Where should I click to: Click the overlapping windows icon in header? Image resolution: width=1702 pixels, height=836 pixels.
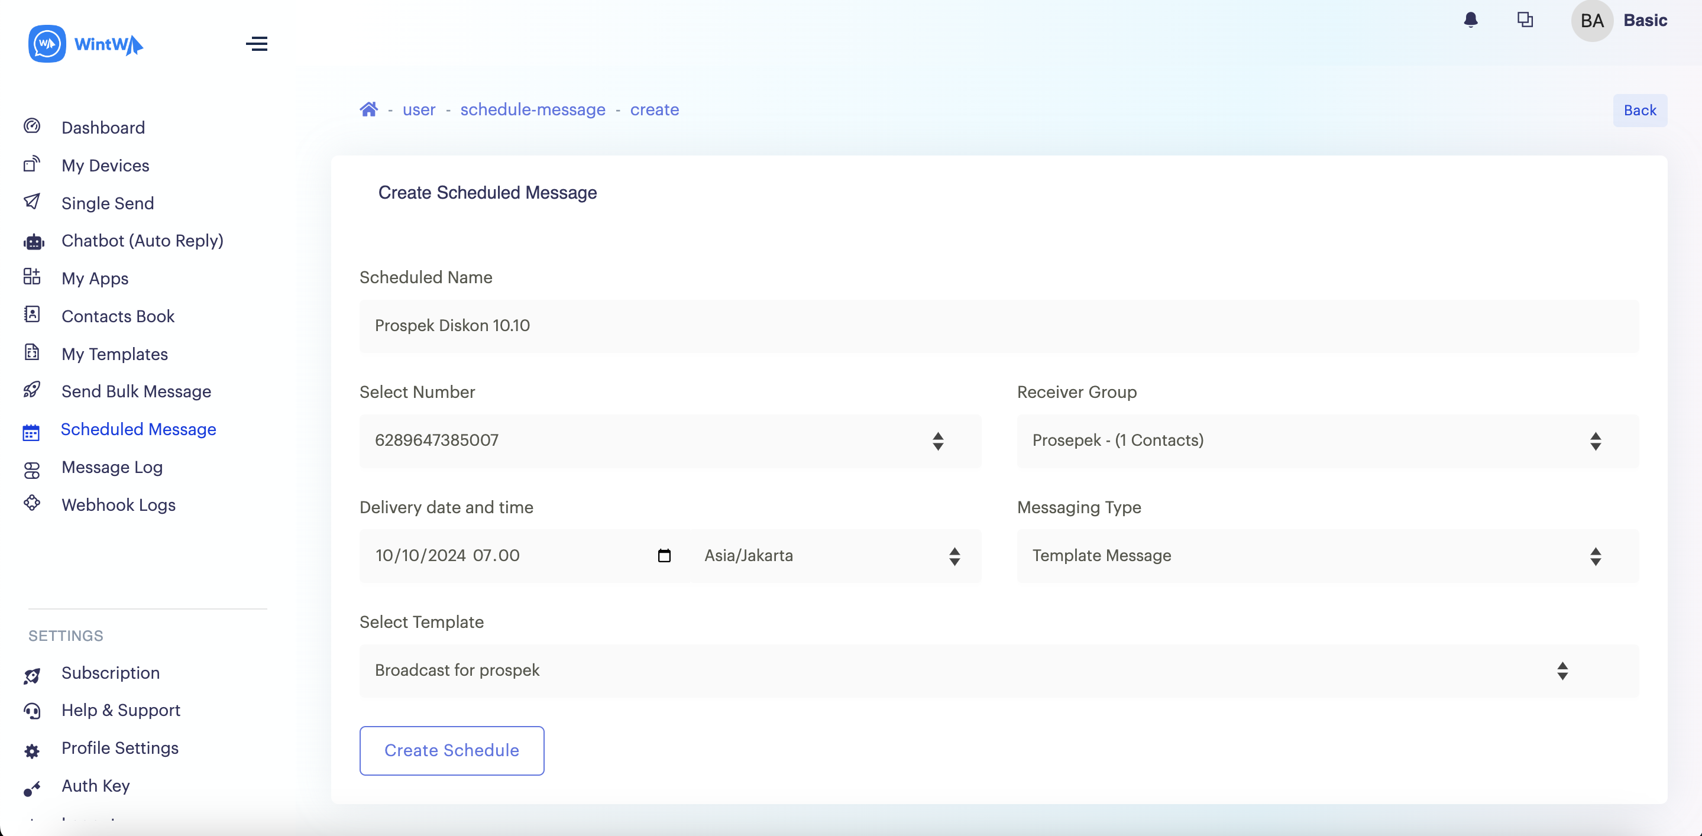[1525, 20]
